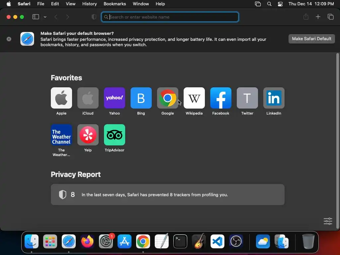The height and width of the screenshot is (255, 340).
Task: Open the Trash in the dock
Action: pos(308,241)
